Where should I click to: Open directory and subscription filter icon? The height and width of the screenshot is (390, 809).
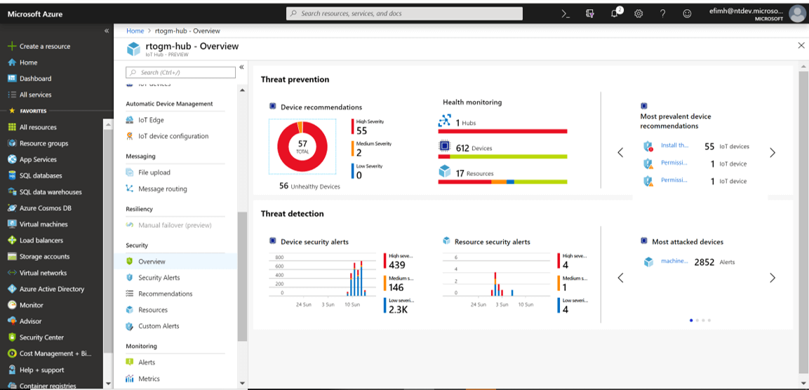pos(590,13)
